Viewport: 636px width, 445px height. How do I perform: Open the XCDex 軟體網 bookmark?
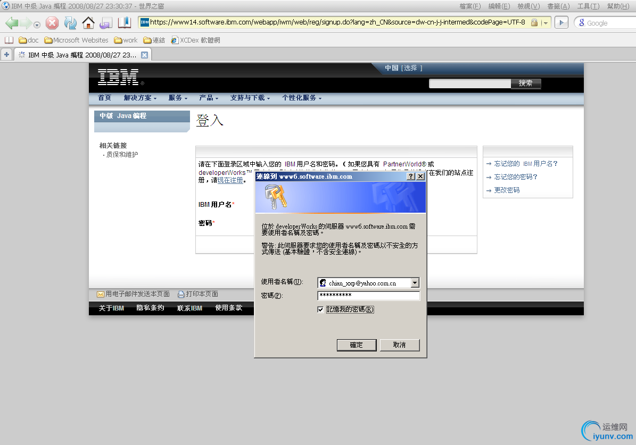[195, 40]
